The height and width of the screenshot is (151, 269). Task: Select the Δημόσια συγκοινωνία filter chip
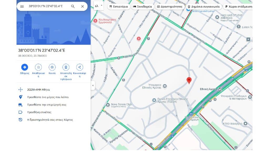[204, 7]
